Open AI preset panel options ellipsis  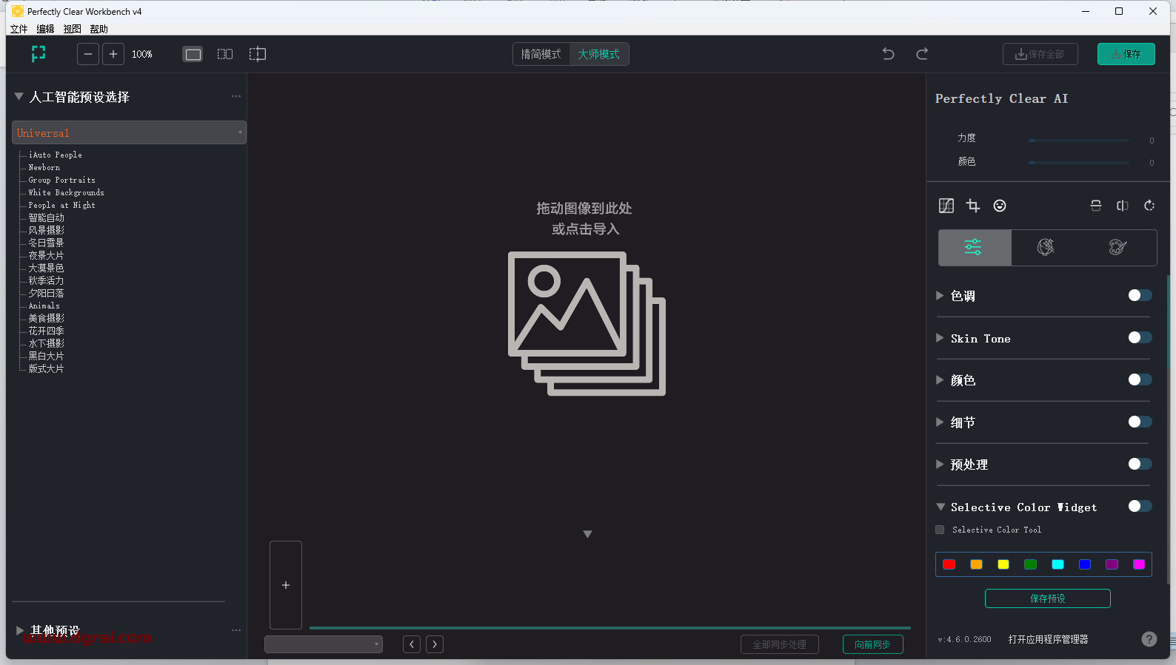pos(236,96)
